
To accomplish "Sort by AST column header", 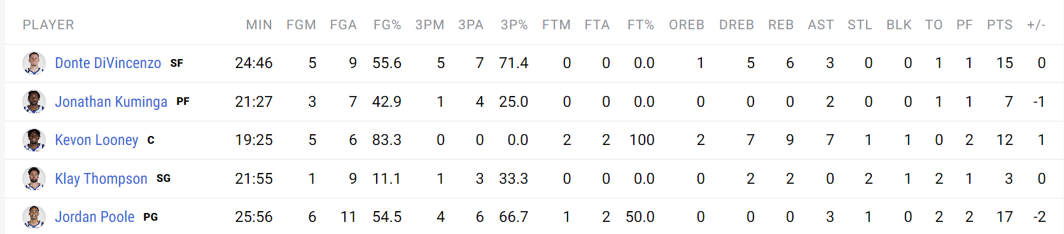I will click(821, 25).
